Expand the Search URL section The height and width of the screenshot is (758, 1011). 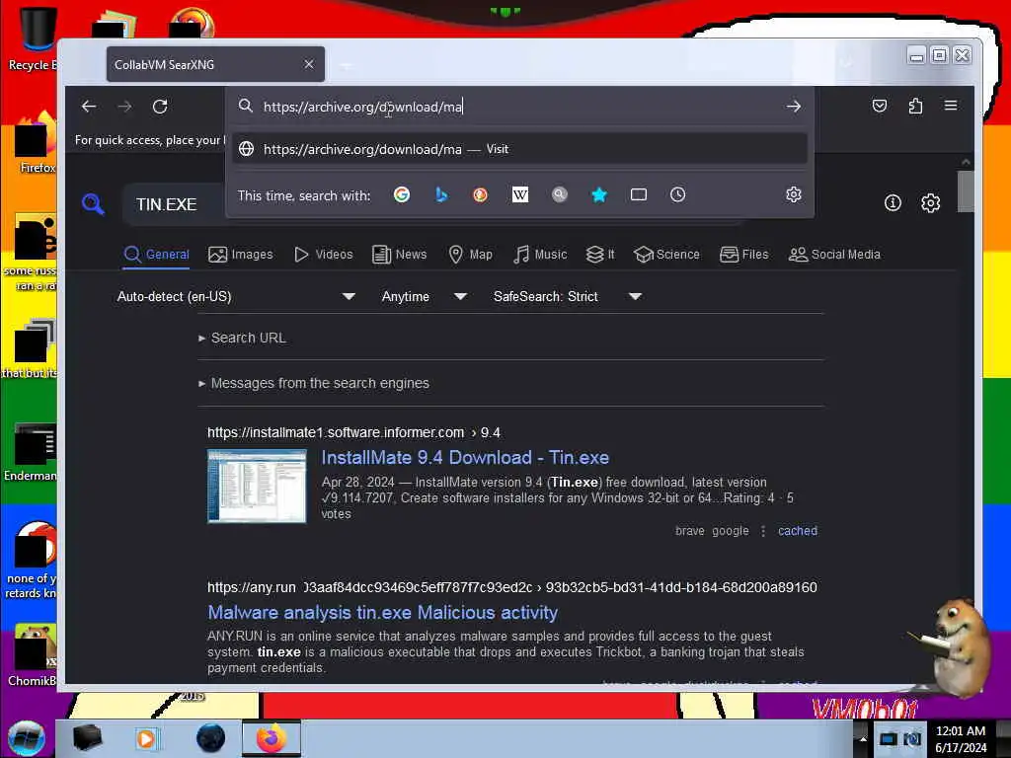243,338
